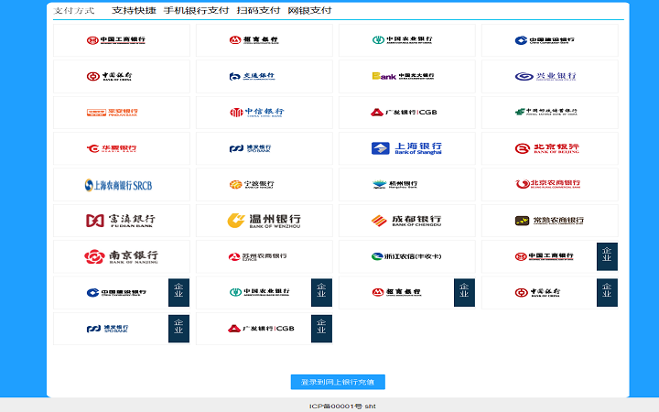Choose enterprise 中国建设银行 with 企业 badge
Screen dimensions: 659x412
pos(122,293)
